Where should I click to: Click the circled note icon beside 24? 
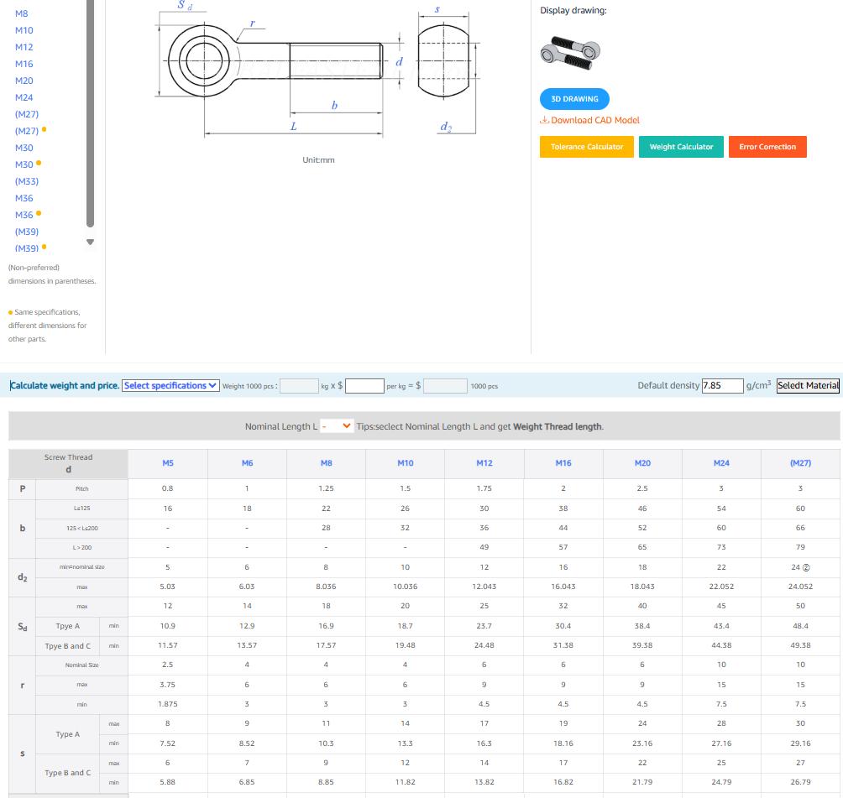[807, 568]
